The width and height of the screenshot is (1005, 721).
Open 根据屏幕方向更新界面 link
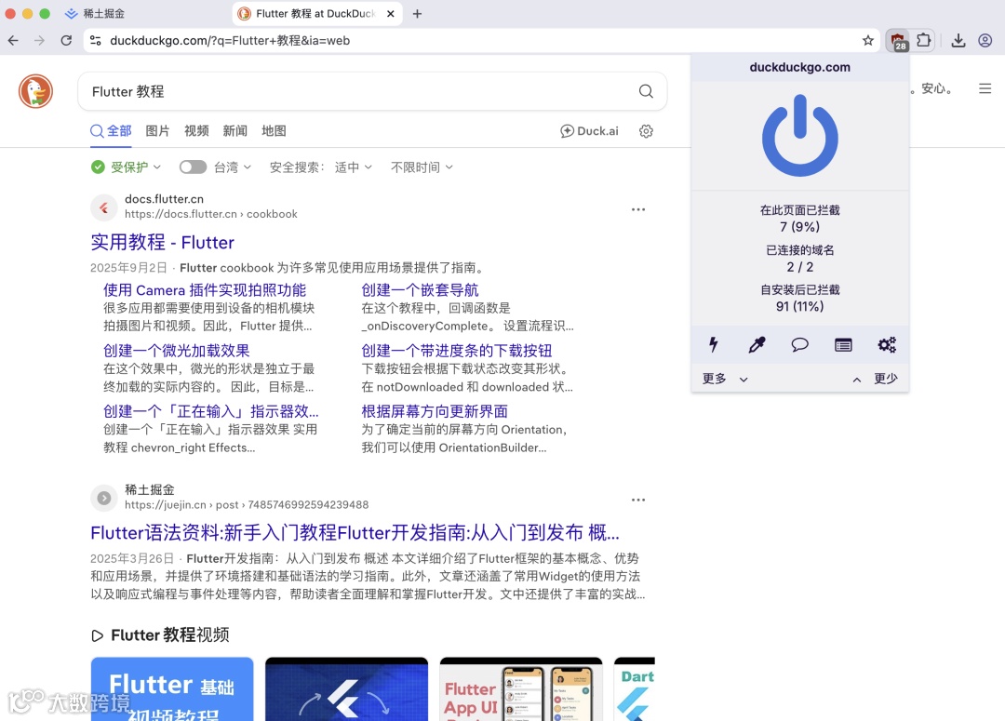[x=435, y=411]
